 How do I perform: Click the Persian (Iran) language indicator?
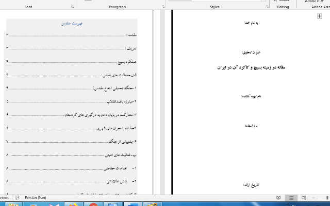(36, 198)
